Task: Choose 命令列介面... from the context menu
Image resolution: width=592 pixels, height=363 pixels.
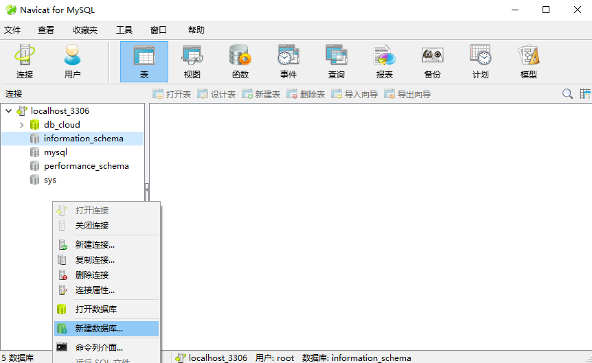Action: coord(106,347)
